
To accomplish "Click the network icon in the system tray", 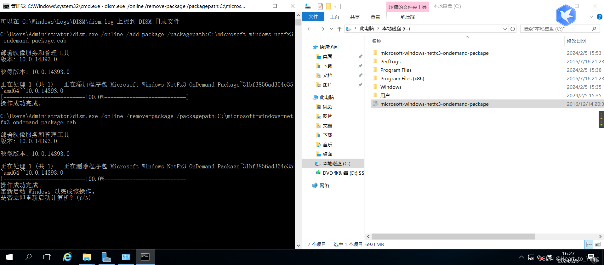I will (531, 257).
